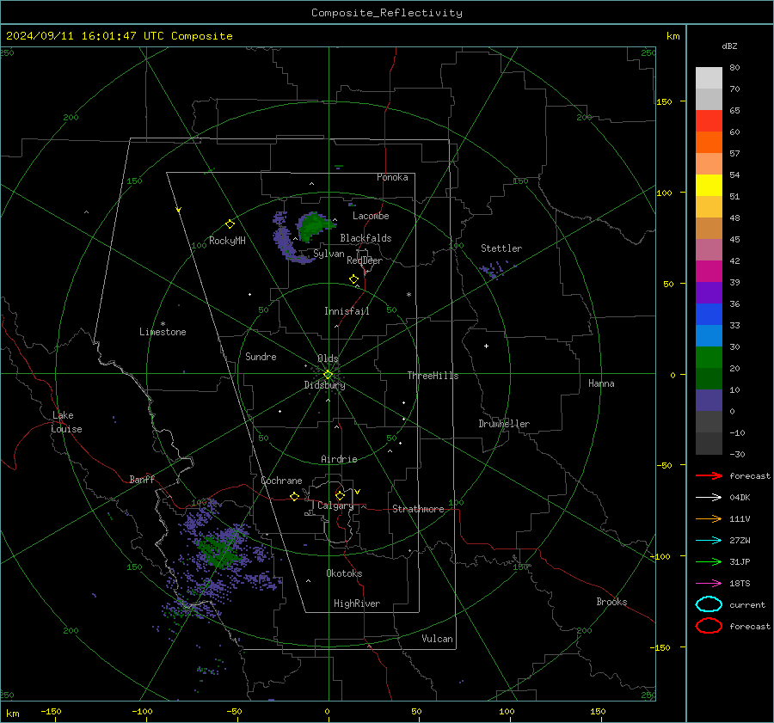Click the Innisfail town label
Image resolution: width=774 pixels, height=723 pixels.
347,311
